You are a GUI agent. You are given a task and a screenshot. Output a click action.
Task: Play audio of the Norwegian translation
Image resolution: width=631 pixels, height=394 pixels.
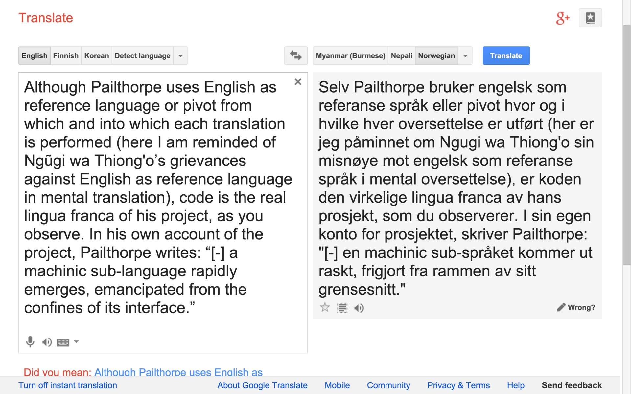359,308
